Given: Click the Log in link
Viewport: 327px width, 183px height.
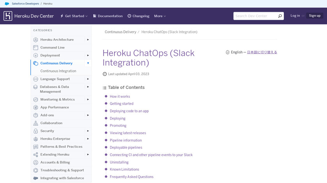Looking at the screenshot, I should pos(295,16).
